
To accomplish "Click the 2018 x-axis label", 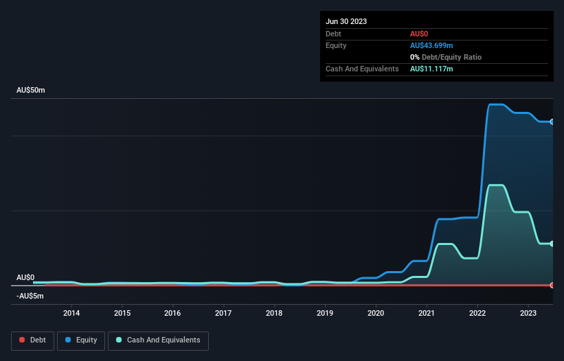I will pyautogui.click(x=274, y=313).
